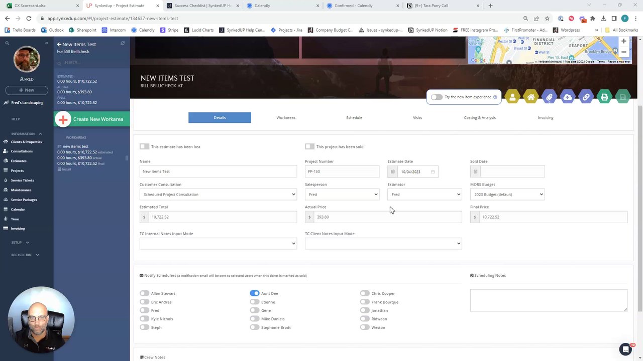Click the yellow house hexagon icon
643x361 pixels.
pos(531,97)
